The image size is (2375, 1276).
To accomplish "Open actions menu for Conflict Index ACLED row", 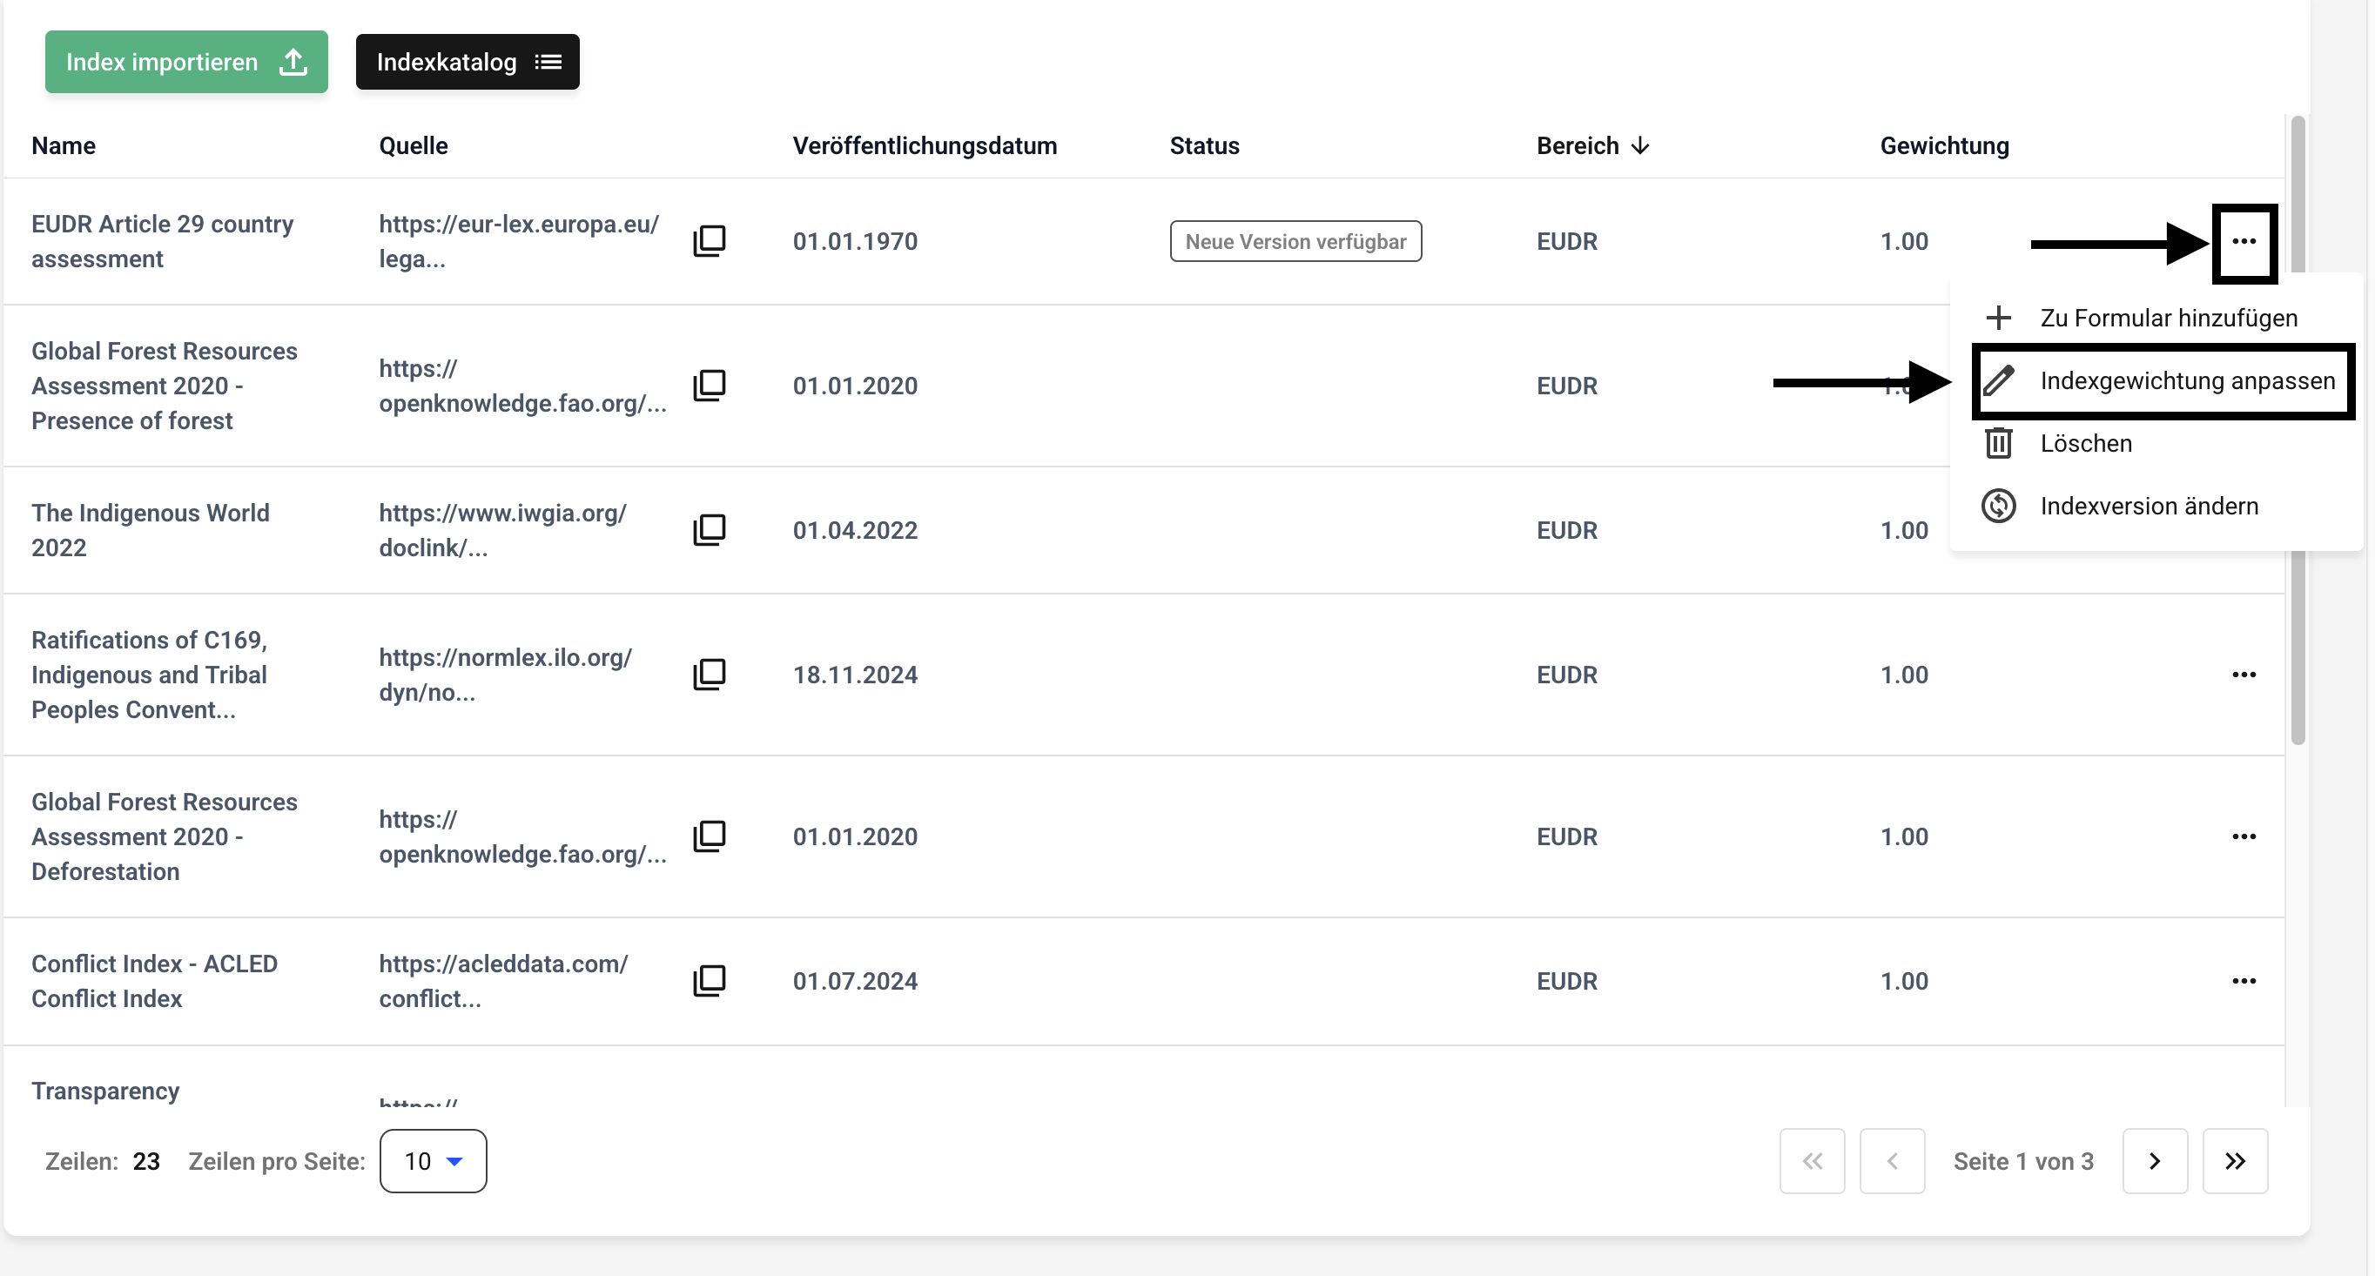I will click(x=2244, y=981).
